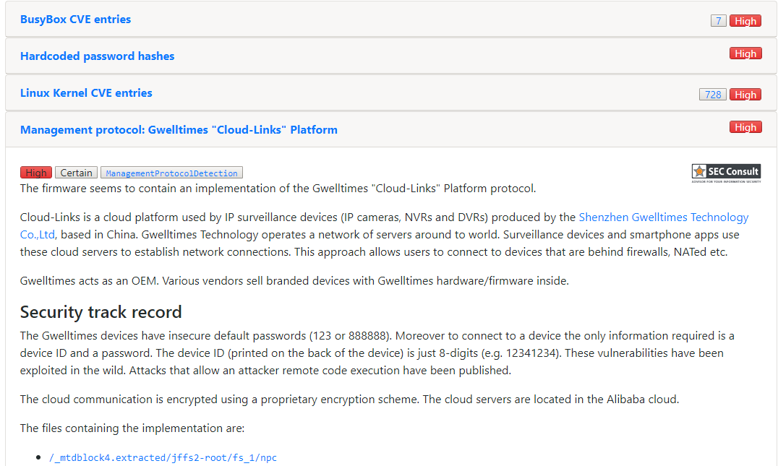This screenshot has width=778, height=466.
Task: Click the sentence 'The firmware seems to contain...'
Action: [x=278, y=189]
